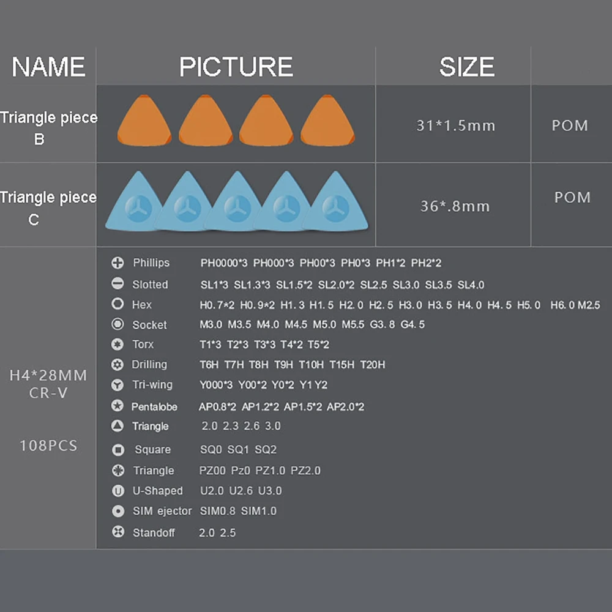Click the Square bit type icon
The height and width of the screenshot is (612, 612).
pos(118,450)
